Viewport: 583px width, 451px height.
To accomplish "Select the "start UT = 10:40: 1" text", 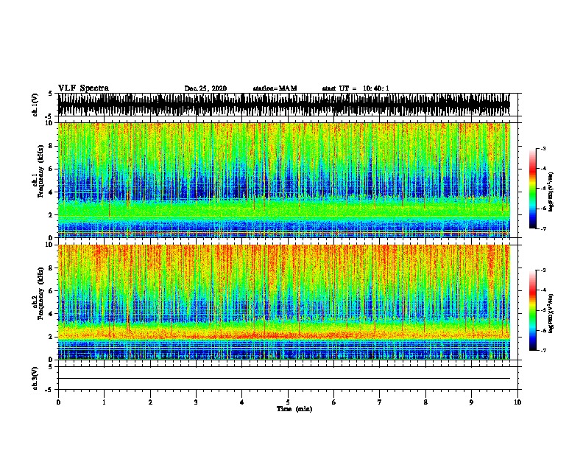I will pos(356,88).
